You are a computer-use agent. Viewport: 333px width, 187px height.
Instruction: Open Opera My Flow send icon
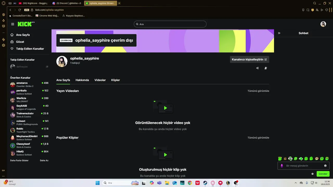coord(322,10)
